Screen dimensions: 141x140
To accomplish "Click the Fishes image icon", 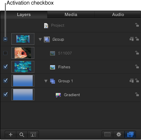I will [52, 67].
